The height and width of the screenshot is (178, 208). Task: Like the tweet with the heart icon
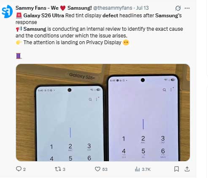point(97,169)
